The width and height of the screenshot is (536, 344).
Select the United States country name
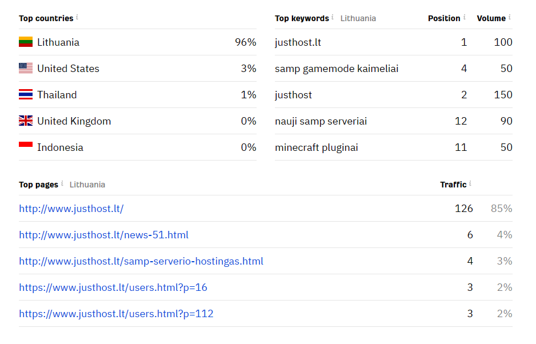click(69, 69)
